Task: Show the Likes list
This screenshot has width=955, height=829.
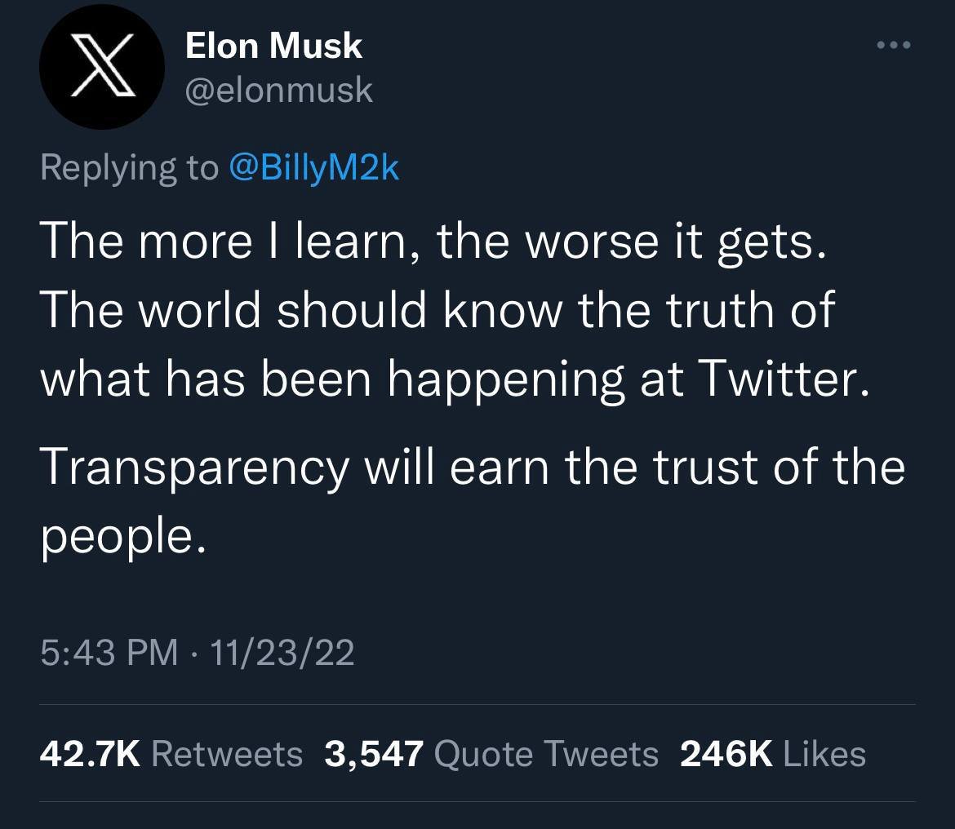Action: [824, 753]
